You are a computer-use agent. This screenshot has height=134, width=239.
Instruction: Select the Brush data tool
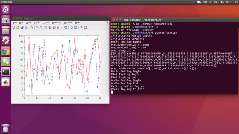(x=58, y=28)
